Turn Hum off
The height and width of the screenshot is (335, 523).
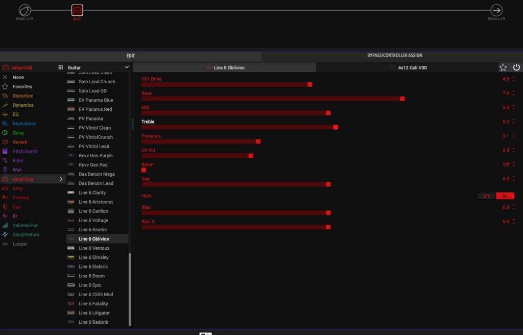coord(486,196)
